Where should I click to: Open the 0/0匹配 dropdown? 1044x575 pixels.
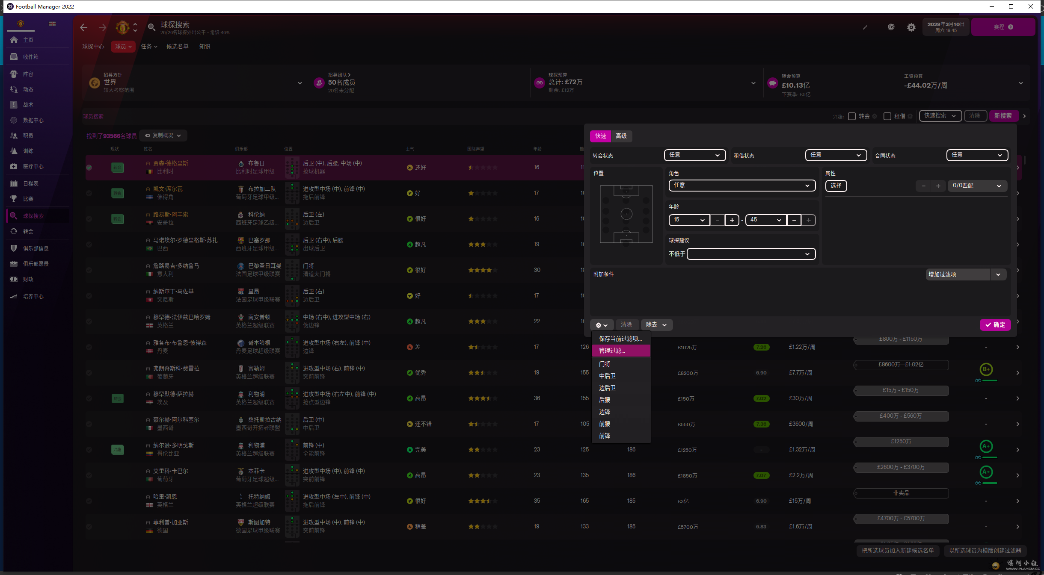(977, 186)
